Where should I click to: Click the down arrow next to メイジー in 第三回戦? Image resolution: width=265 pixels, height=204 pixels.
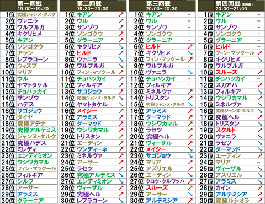190,149
